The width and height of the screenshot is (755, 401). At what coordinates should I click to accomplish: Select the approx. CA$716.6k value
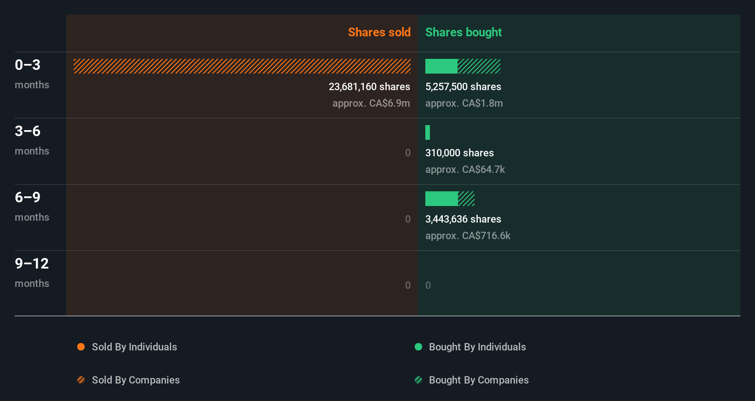tap(468, 235)
